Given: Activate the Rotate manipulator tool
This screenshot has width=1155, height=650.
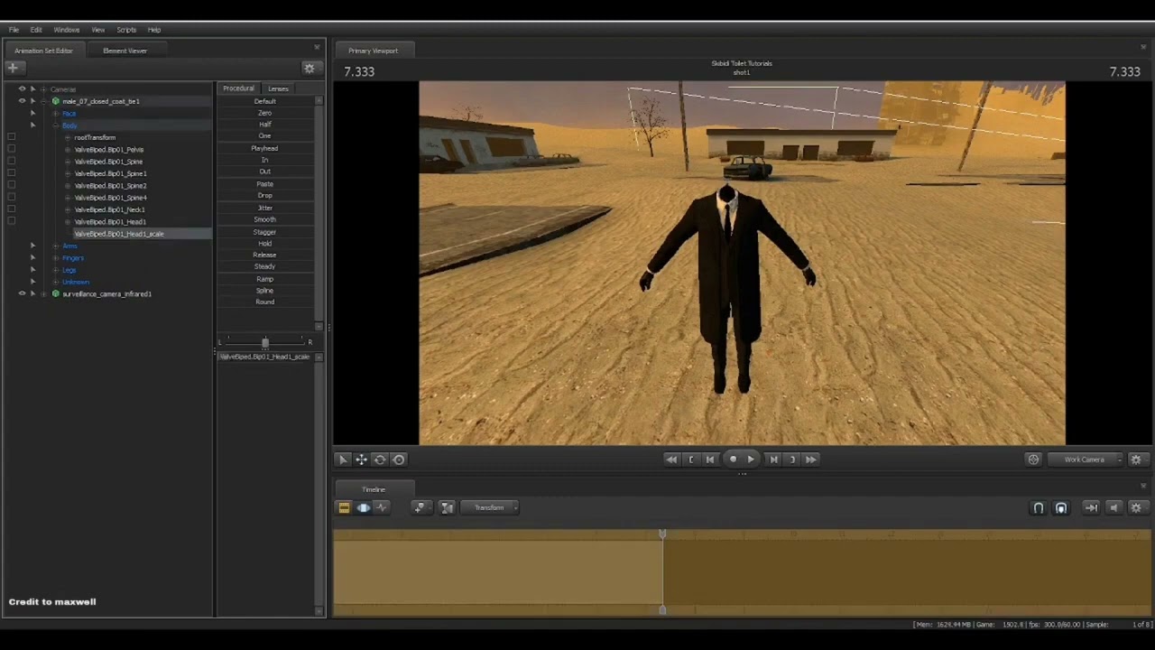Looking at the screenshot, I should coord(380,460).
